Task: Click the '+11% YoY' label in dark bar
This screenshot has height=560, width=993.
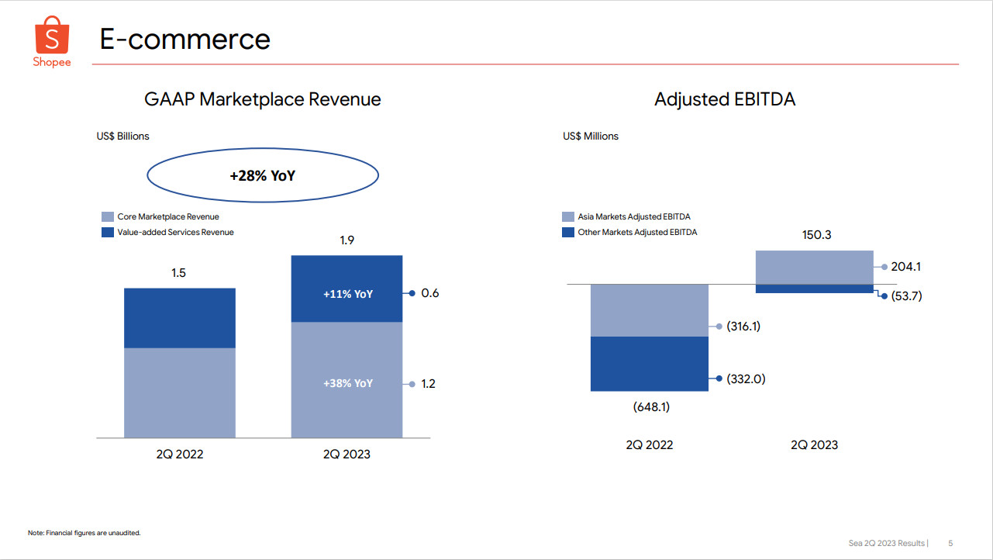Action: click(348, 294)
